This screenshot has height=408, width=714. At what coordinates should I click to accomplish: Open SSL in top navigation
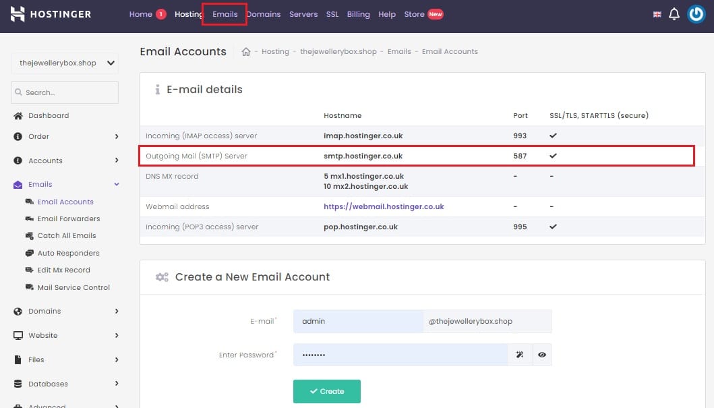pyautogui.click(x=332, y=14)
